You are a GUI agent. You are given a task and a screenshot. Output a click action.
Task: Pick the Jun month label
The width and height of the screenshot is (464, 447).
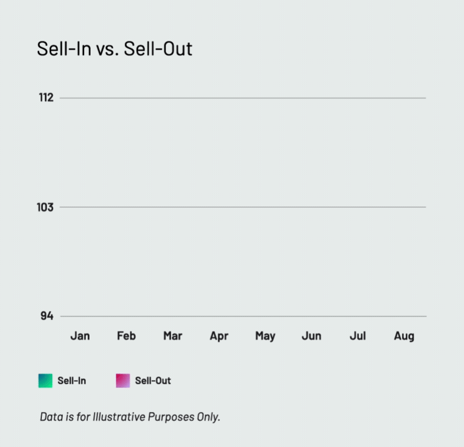311,336
